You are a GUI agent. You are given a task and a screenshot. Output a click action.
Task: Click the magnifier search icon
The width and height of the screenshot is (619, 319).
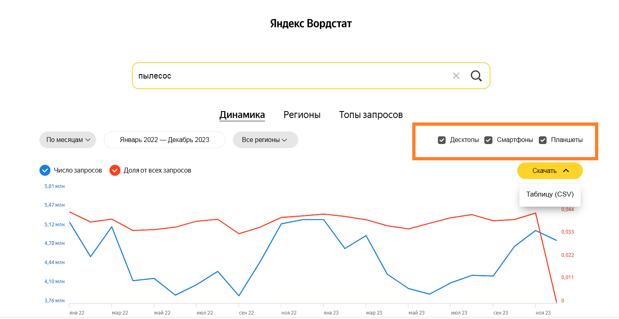(x=476, y=76)
